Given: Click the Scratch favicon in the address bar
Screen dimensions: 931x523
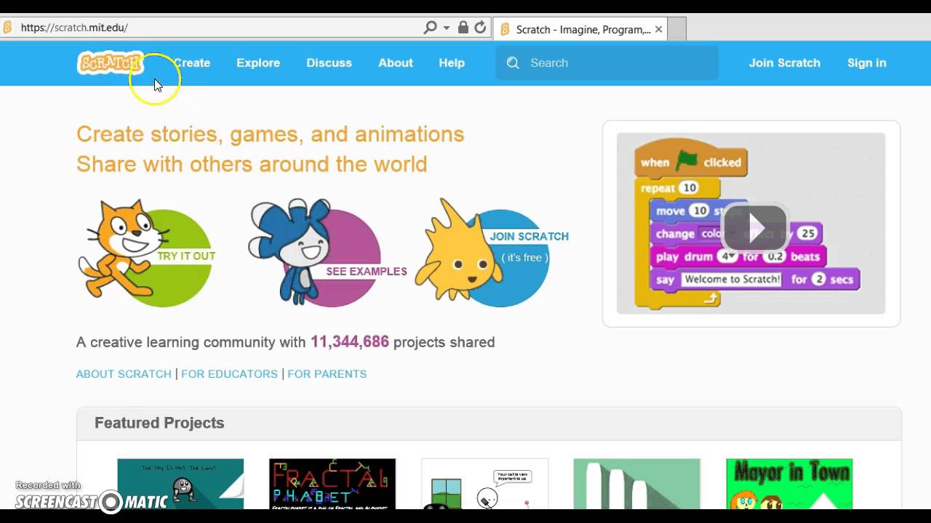Looking at the screenshot, I should [7, 28].
